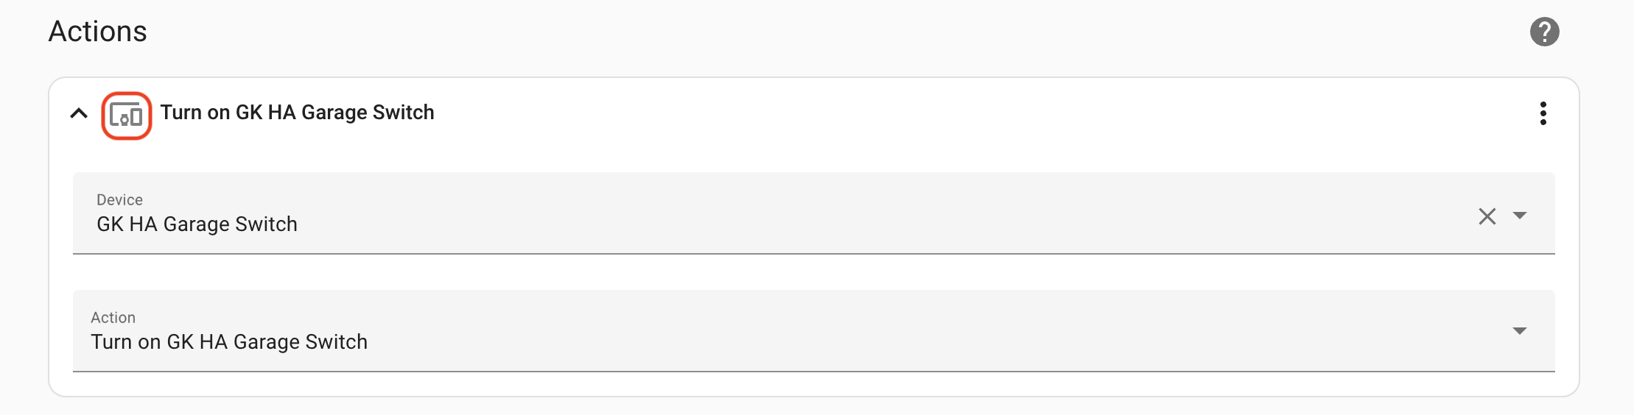Click the action card header row background
The height and width of the screenshot is (415, 1634).
tap(884, 113)
